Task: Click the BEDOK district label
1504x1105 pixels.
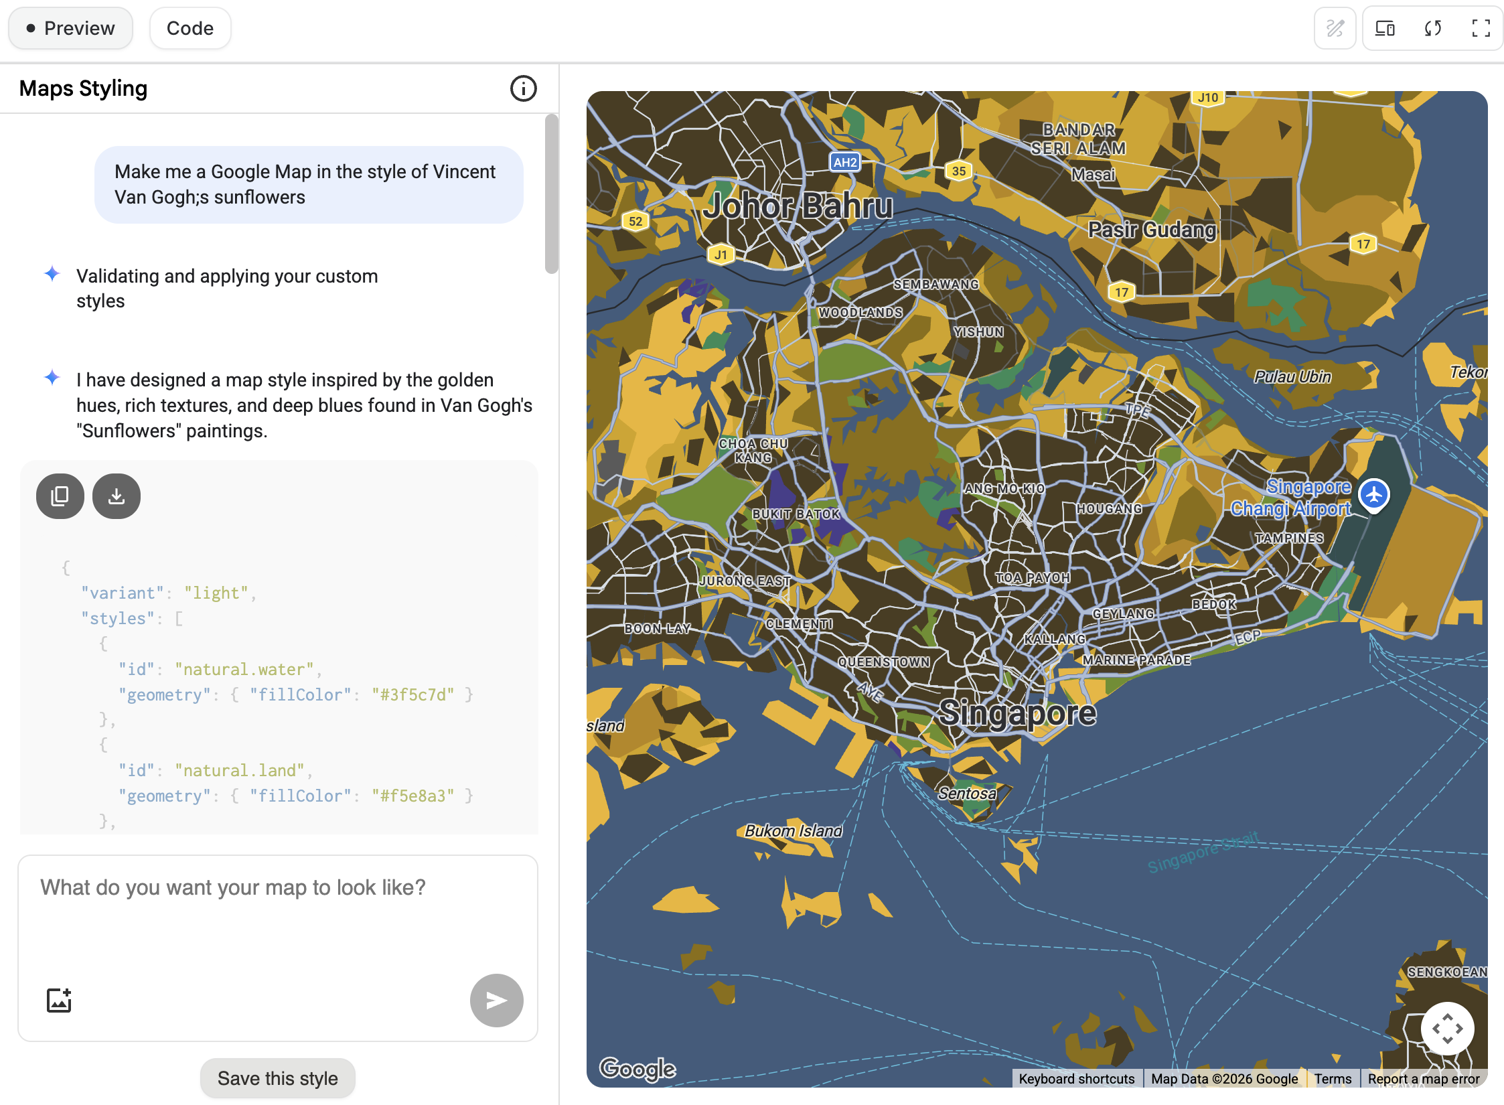Action: 1214,604
